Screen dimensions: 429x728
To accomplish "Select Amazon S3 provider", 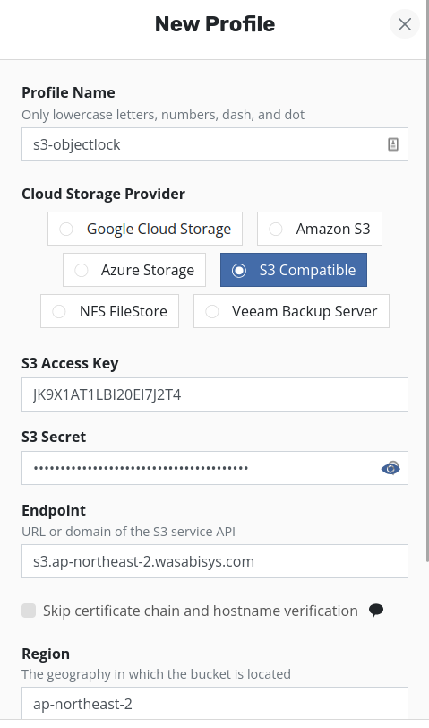I will [320, 229].
